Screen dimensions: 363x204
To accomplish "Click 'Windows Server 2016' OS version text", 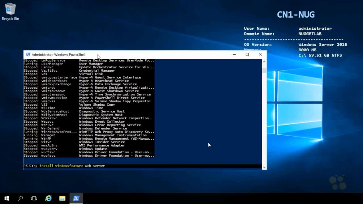I will coord(323,44).
